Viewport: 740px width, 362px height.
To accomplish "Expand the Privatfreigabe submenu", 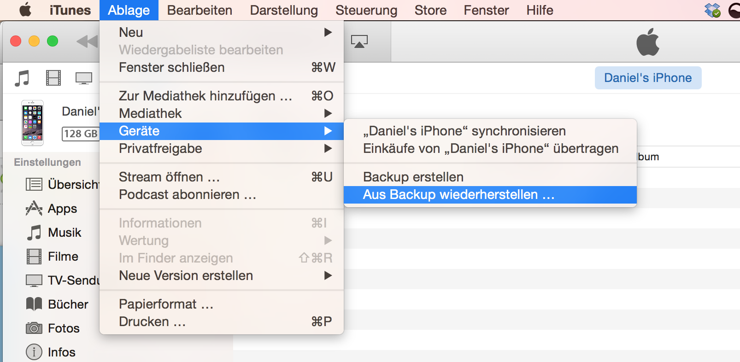I will (x=221, y=148).
